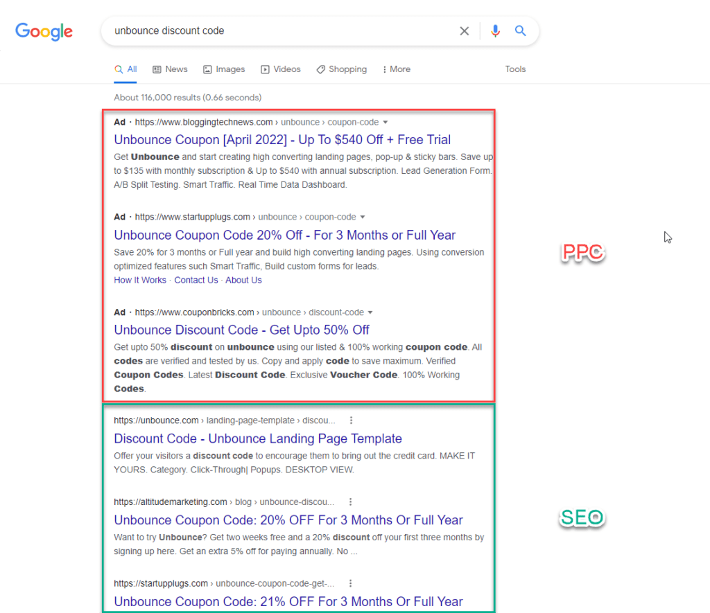Click the Google logo
The image size is (710, 613).
pyautogui.click(x=44, y=31)
